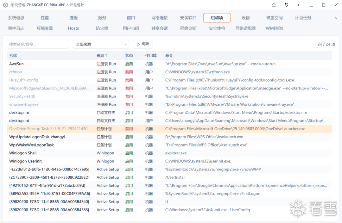
Task: Sort by the 状态 column header
Action: point(129,56)
